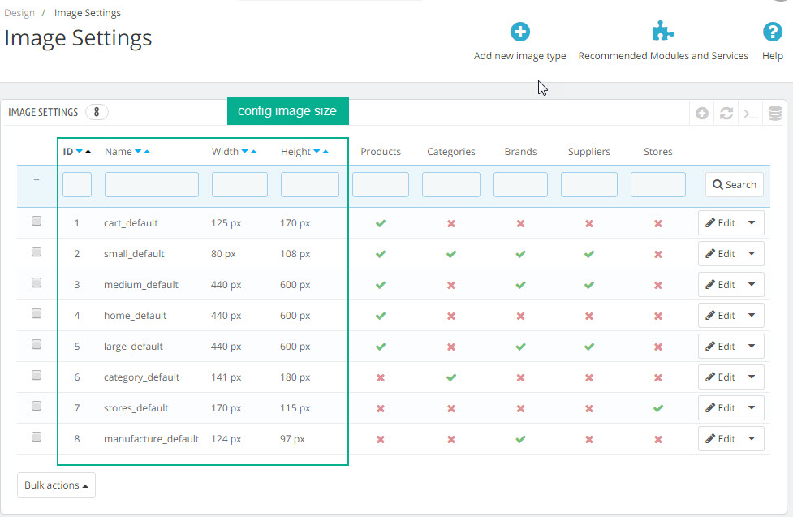Click the add new panel header plus icon

[701, 114]
